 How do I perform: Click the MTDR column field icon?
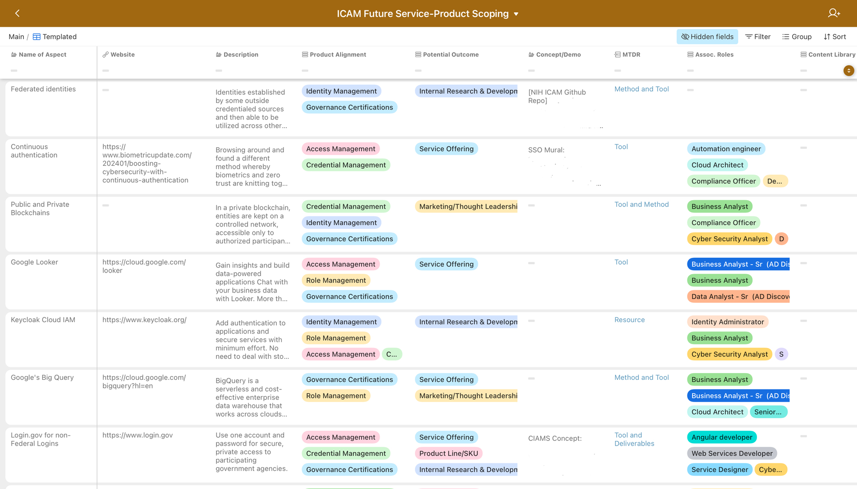pyautogui.click(x=617, y=54)
